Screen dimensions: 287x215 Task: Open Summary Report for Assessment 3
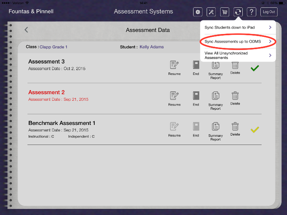click(215, 70)
